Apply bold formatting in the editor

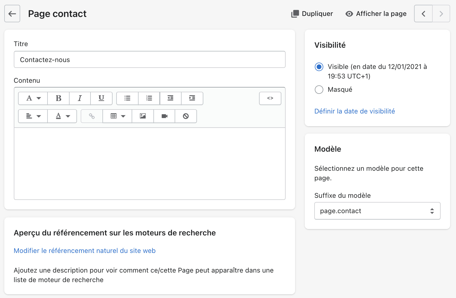58,98
